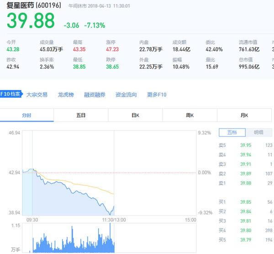Select the 分时 chart tab
This screenshot has width=274, height=254.
[26, 116]
